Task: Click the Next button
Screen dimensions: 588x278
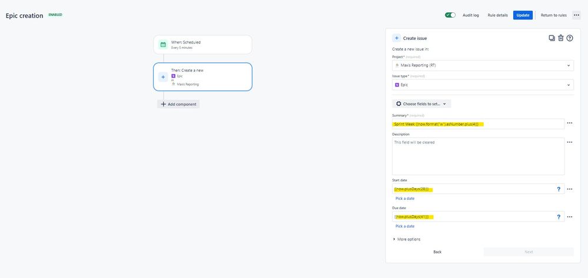Action: point(529,252)
